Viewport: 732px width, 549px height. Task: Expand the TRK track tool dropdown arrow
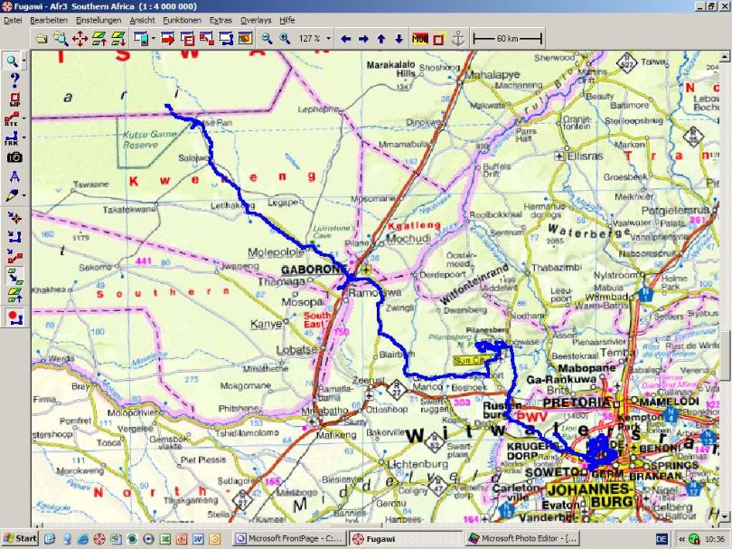[23, 137]
